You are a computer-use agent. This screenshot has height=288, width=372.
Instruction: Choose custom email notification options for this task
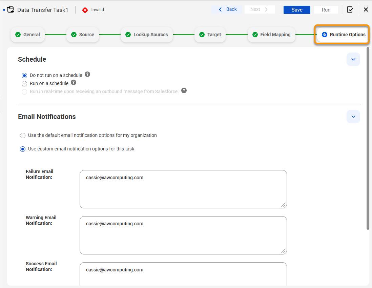click(23, 149)
